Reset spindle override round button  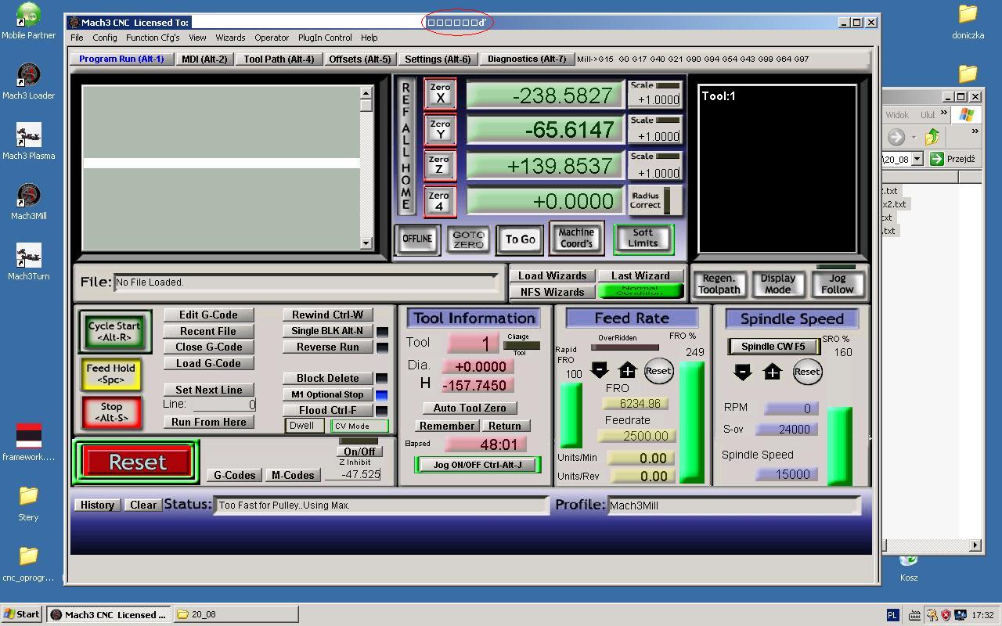(x=807, y=372)
